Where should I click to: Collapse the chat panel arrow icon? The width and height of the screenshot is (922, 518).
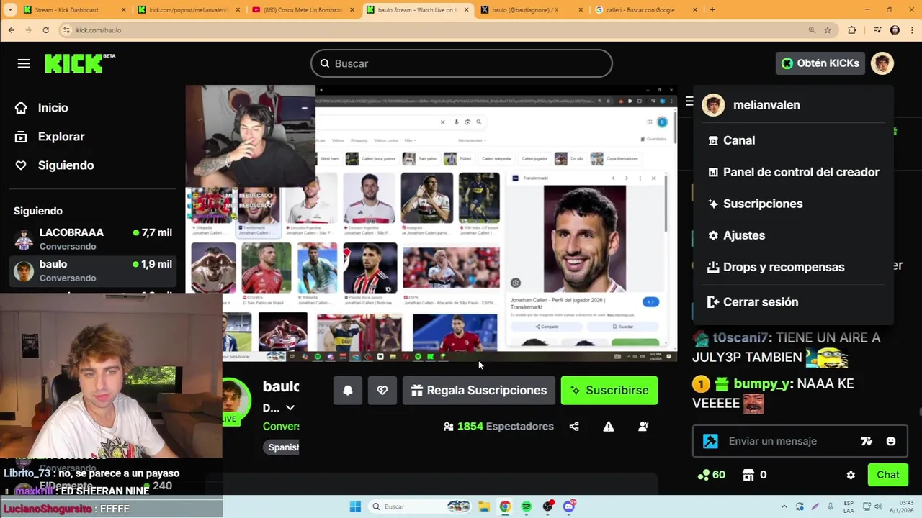coord(689,101)
